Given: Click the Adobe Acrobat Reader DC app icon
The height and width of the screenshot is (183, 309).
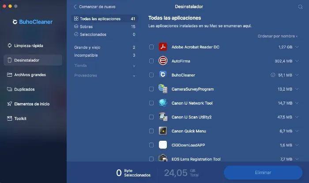Looking at the screenshot, I should 163,47.
